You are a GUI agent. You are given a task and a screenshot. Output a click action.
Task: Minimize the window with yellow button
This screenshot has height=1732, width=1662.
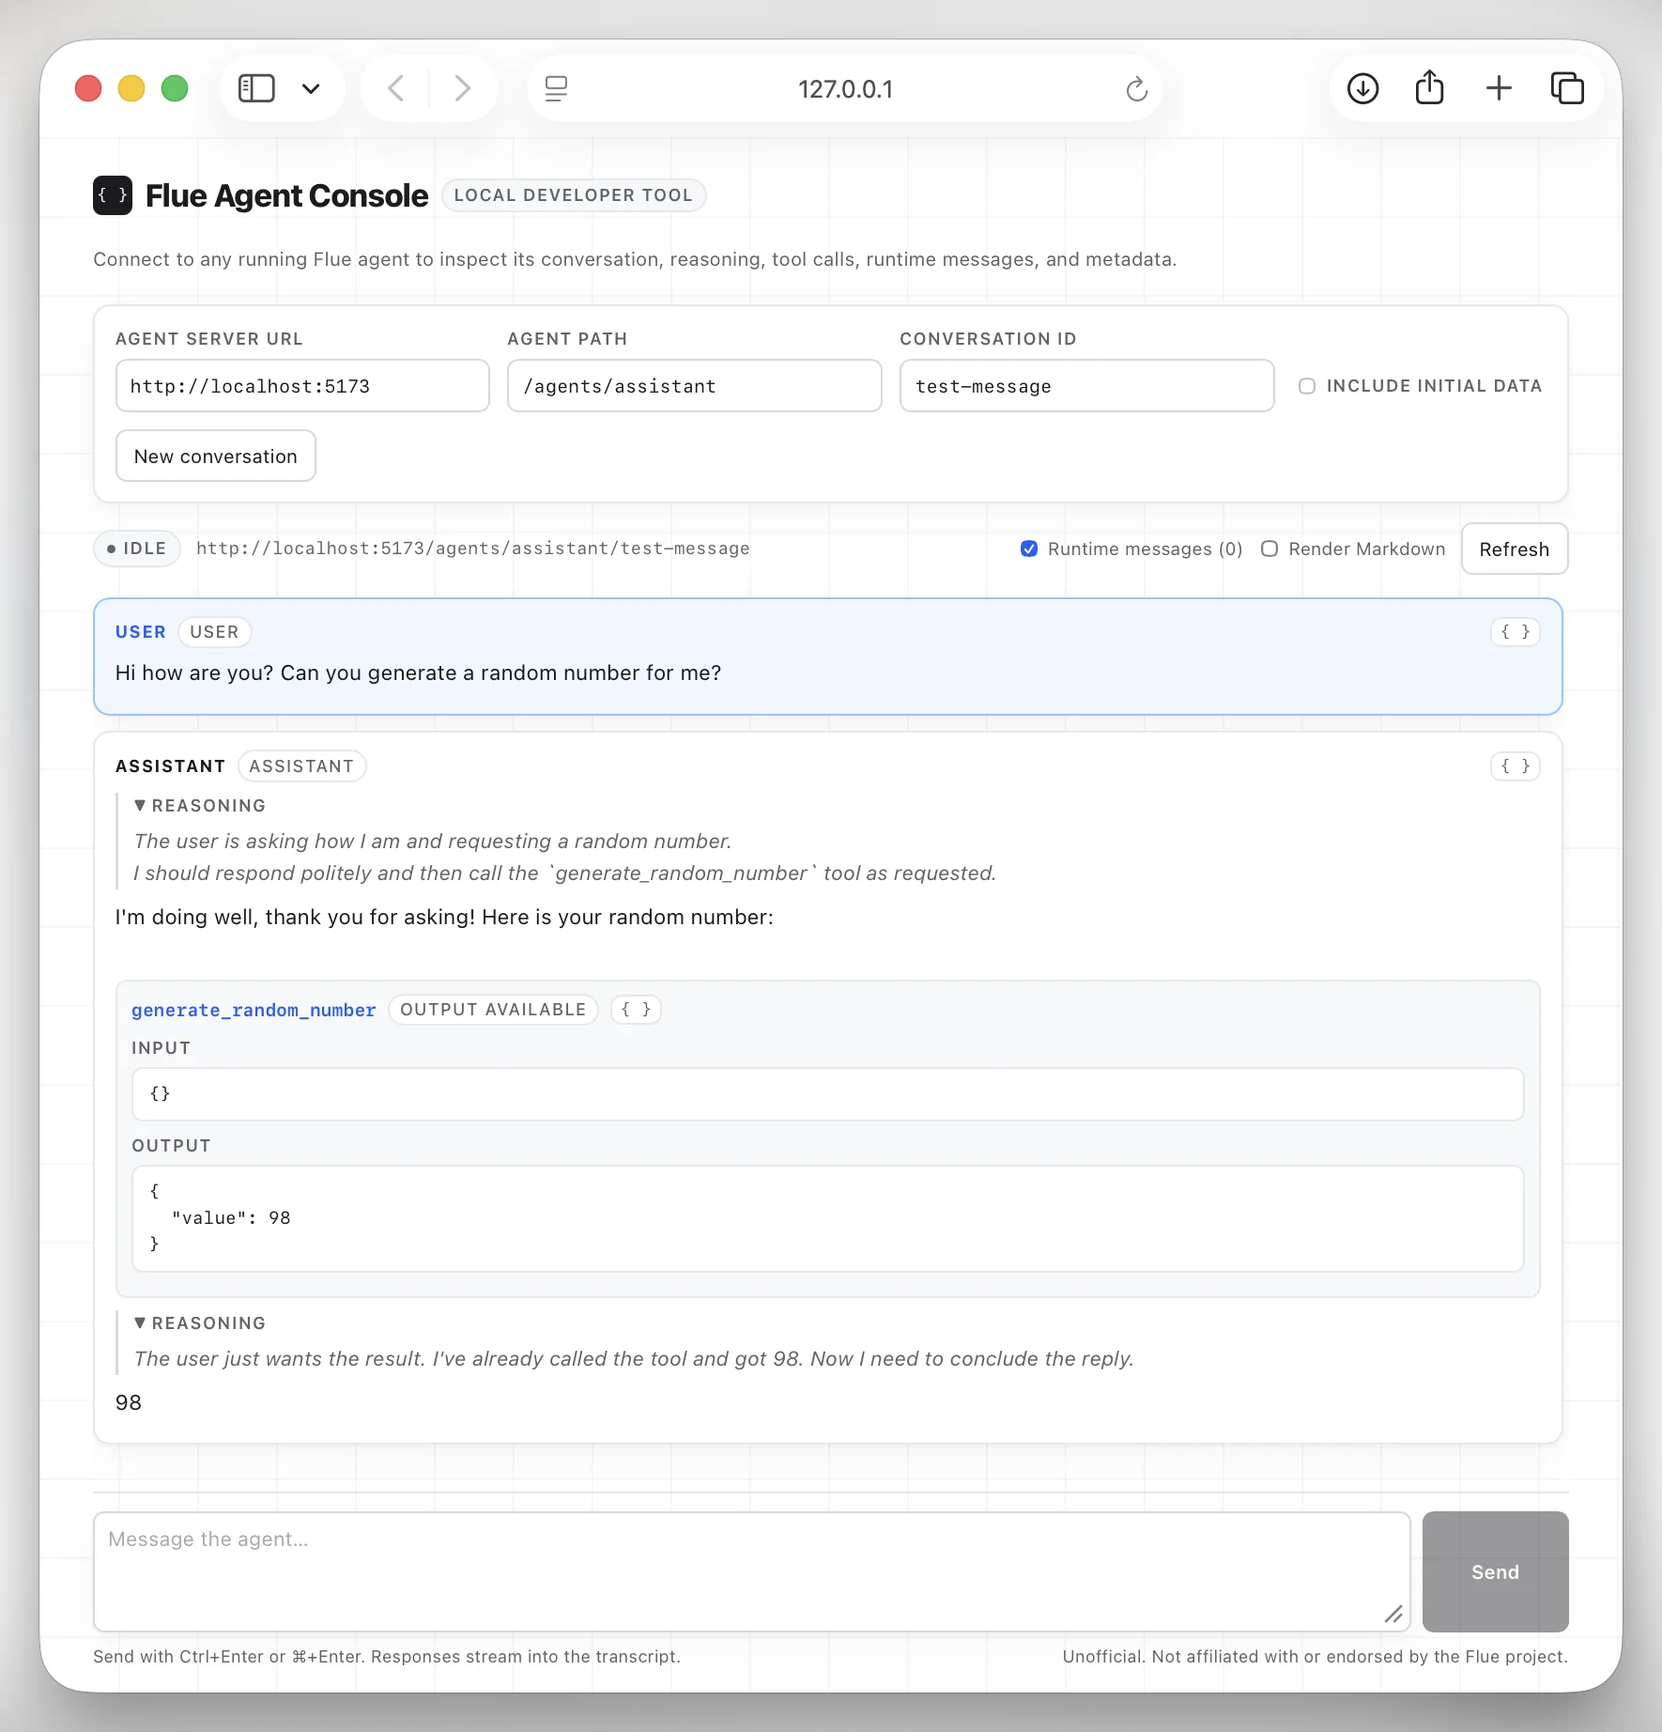coord(131,88)
